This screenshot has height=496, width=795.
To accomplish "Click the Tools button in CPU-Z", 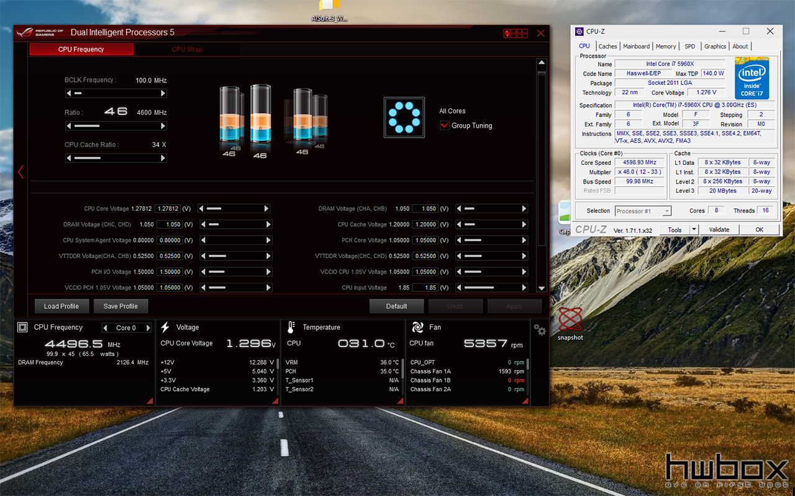I will point(675,230).
